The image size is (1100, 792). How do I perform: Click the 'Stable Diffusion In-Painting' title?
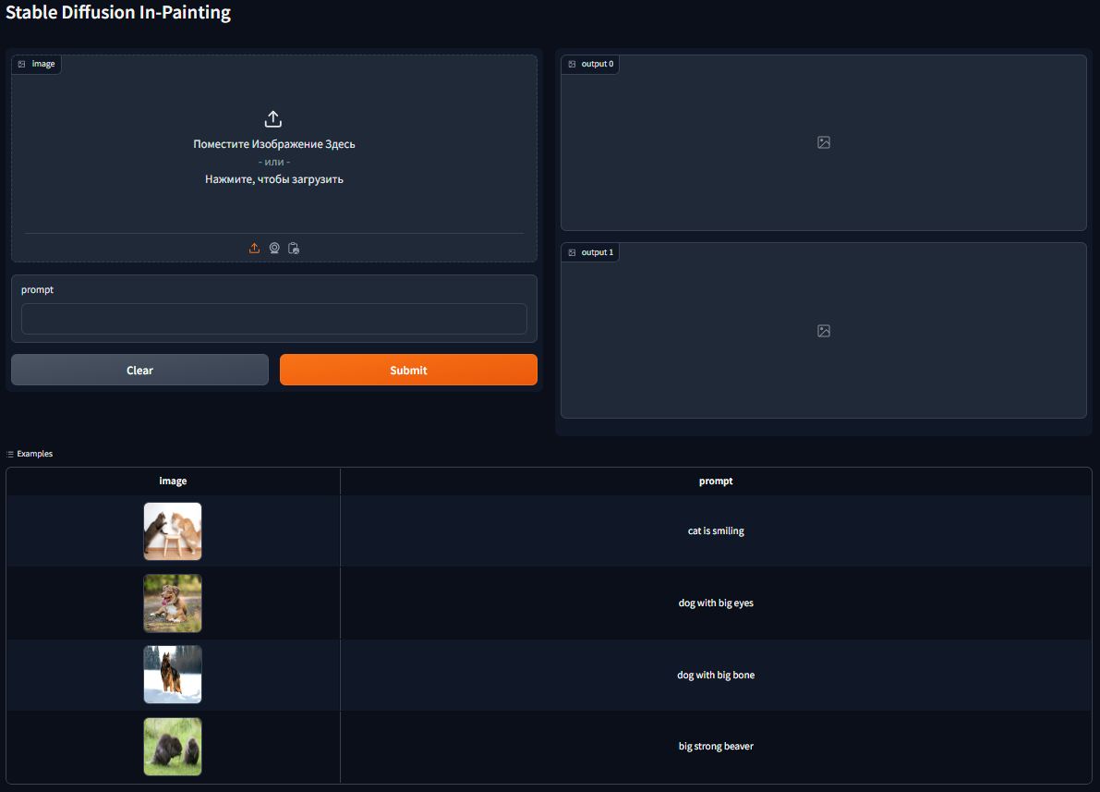coord(118,13)
